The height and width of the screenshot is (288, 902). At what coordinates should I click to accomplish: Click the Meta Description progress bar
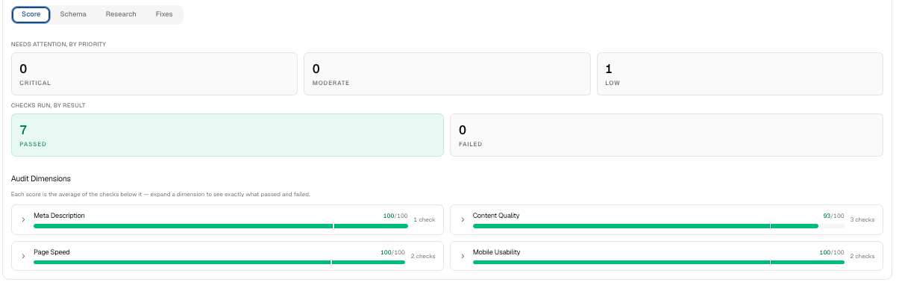pos(221,225)
